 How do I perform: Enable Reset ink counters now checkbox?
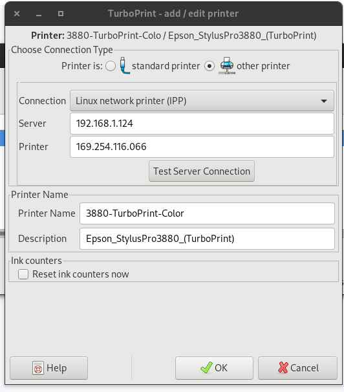coord(23,274)
